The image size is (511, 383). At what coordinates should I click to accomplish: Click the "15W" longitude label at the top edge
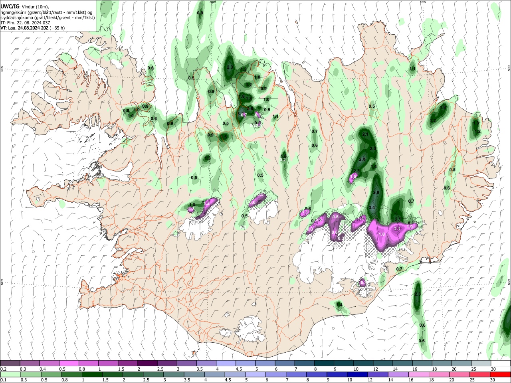click(423, 2)
